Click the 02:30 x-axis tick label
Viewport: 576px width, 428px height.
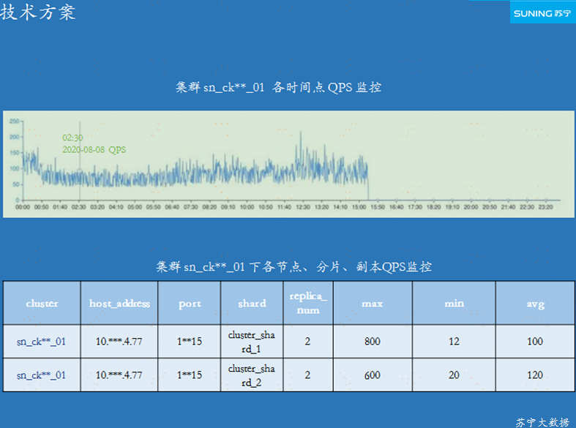[x=78, y=207]
